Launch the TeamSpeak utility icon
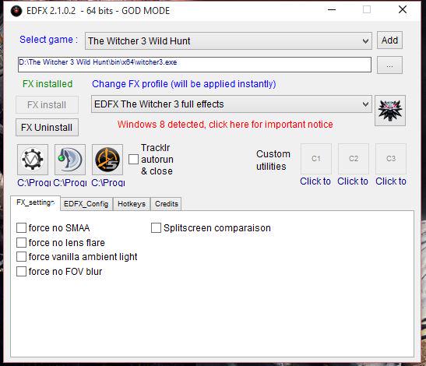This screenshot has width=426, height=366. 70,160
